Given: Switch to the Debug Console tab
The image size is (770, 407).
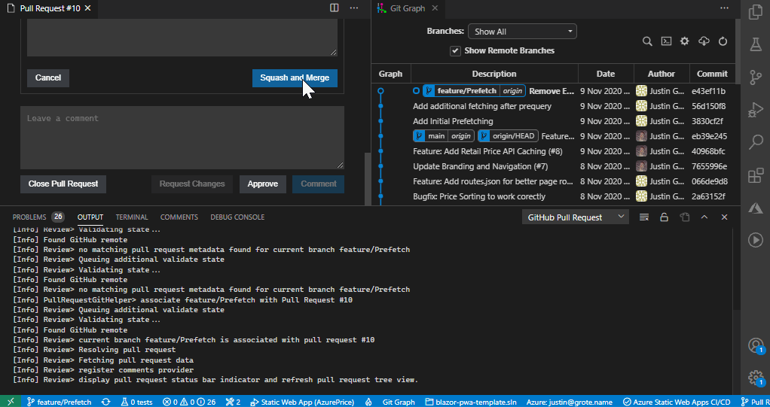Looking at the screenshot, I should (x=237, y=217).
